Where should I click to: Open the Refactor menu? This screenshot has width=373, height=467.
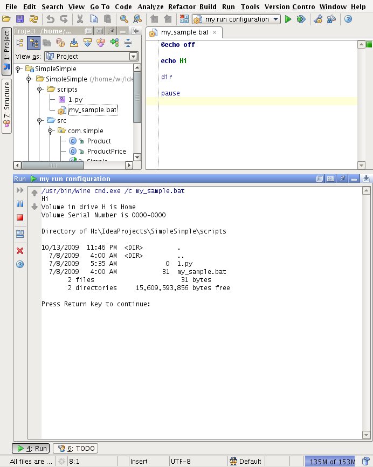(x=182, y=7)
